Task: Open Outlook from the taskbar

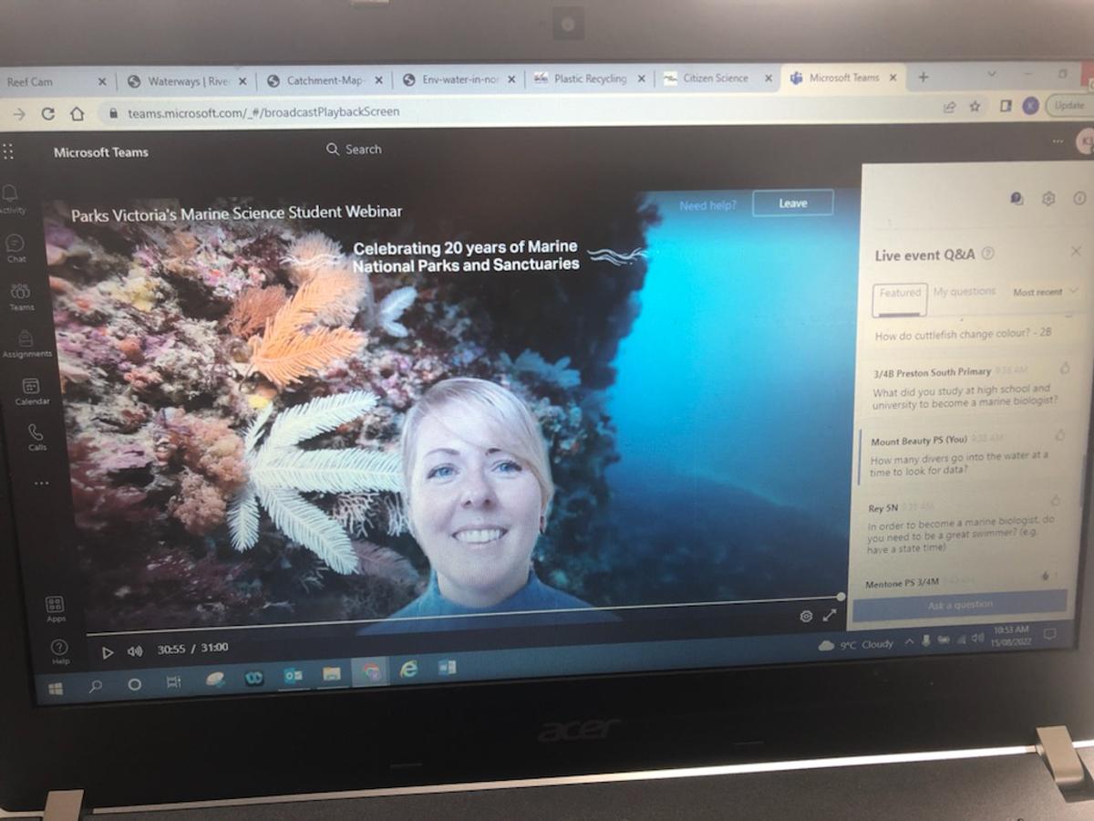Action: pos(293,675)
